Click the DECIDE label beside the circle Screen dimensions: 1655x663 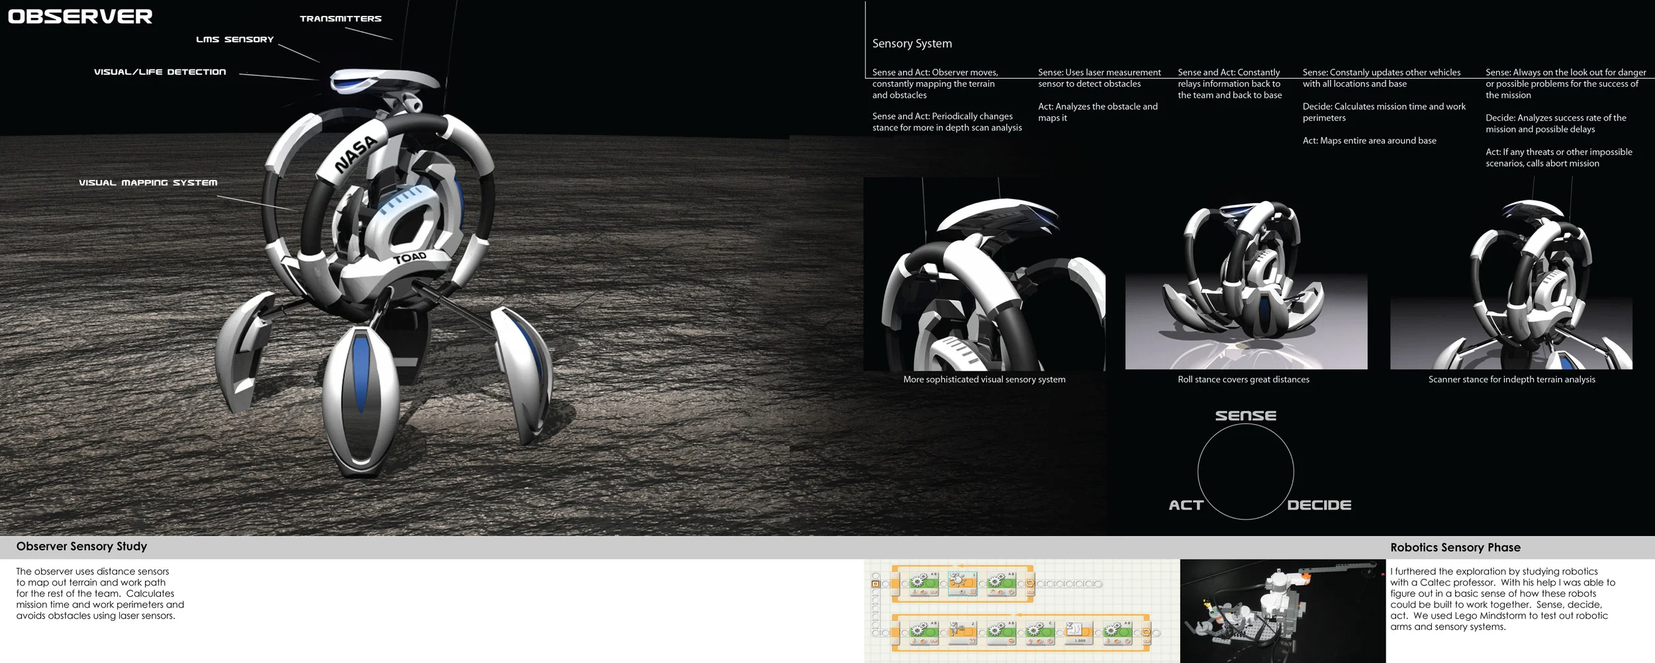[x=1319, y=506]
